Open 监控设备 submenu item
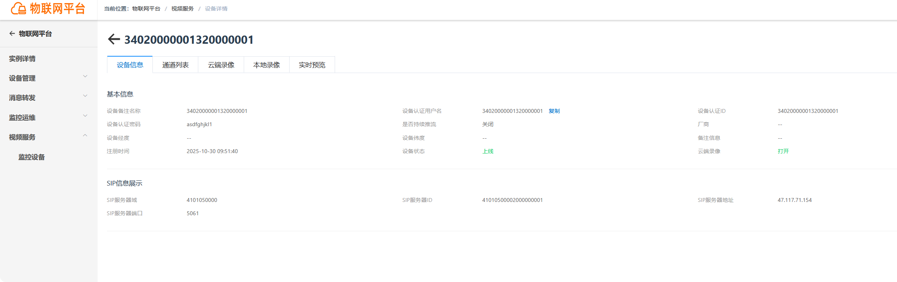The image size is (897, 282). [x=32, y=157]
